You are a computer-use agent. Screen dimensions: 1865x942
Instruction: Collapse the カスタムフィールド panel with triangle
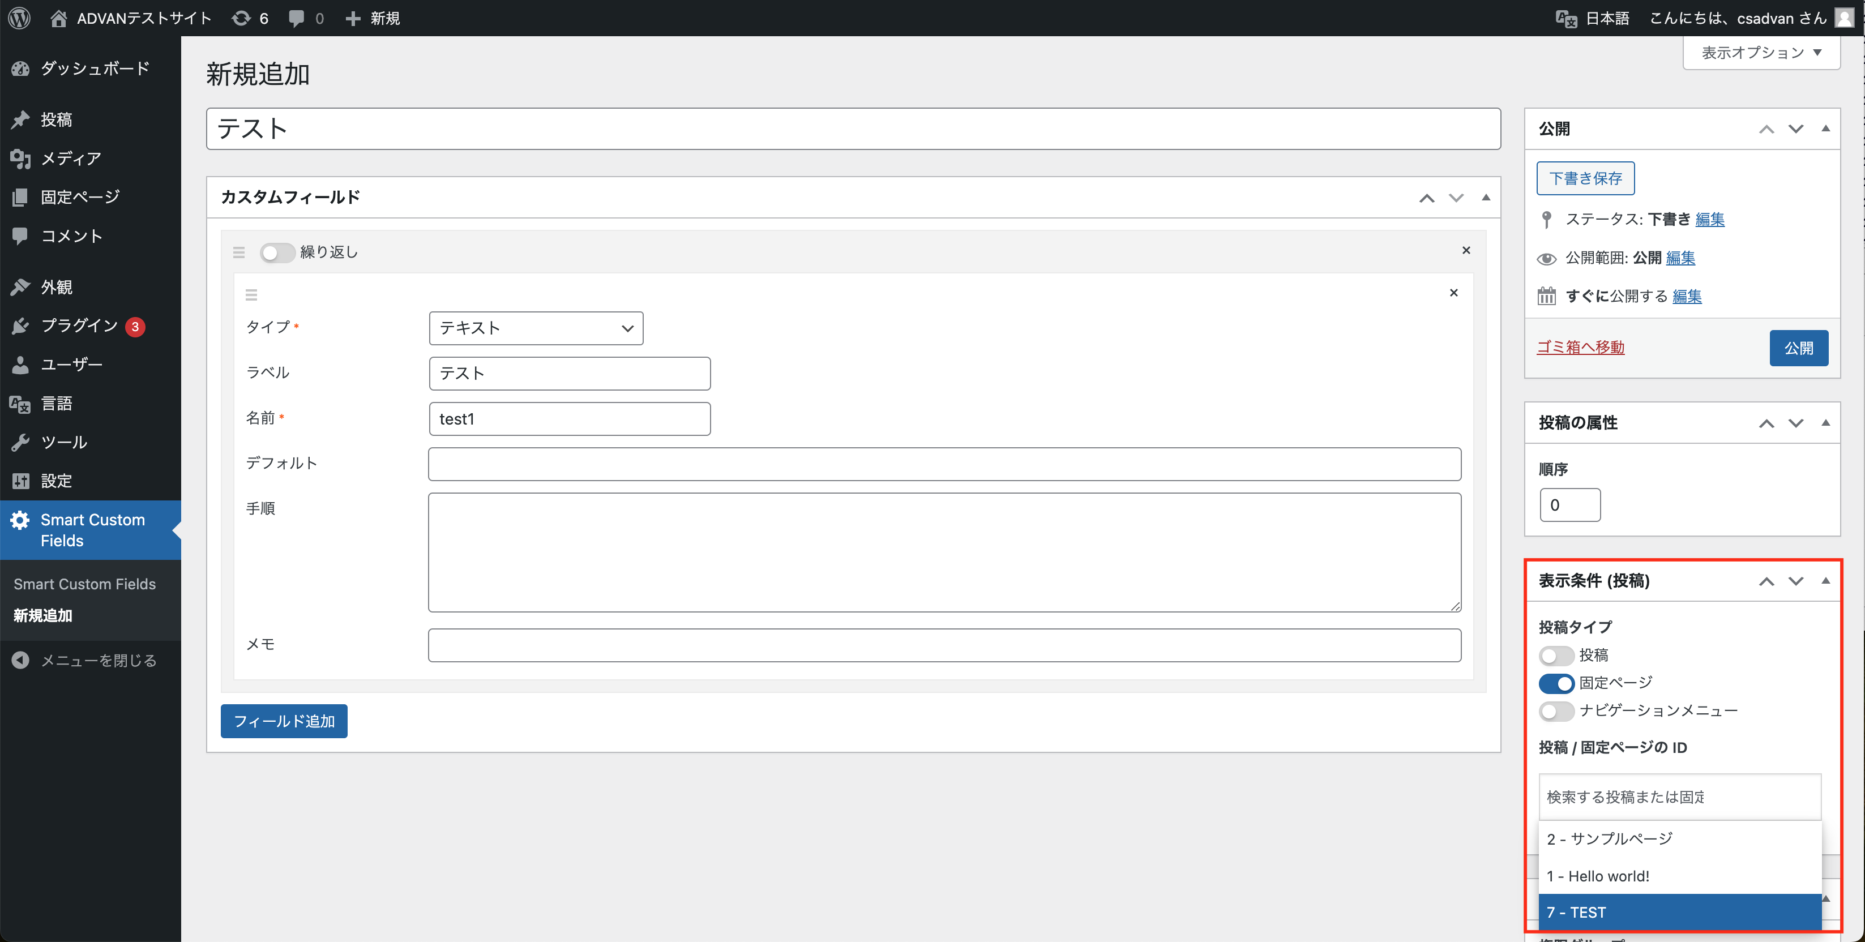[x=1486, y=198]
